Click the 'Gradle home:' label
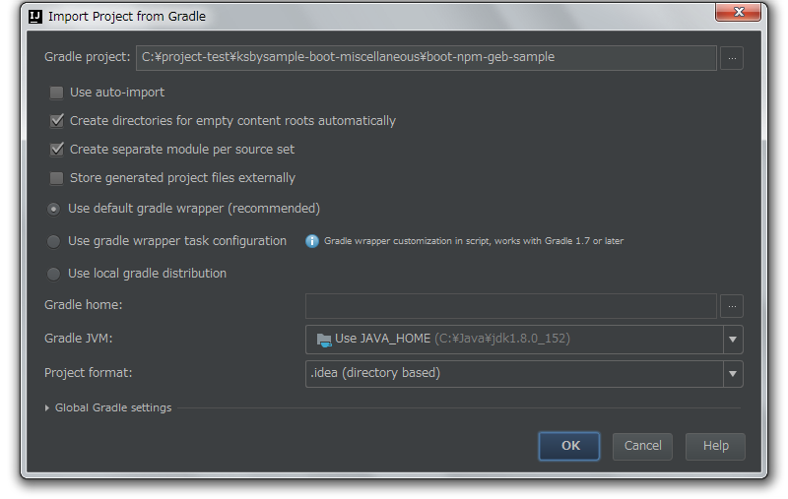This screenshot has width=788, height=499. coord(84,305)
